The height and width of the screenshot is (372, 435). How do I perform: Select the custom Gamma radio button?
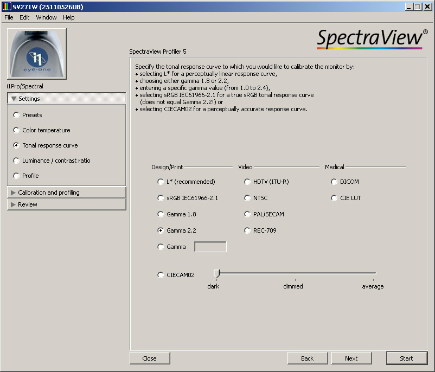pos(161,247)
